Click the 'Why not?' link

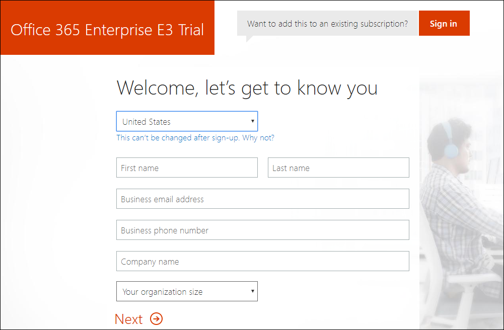[x=258, y=138]
